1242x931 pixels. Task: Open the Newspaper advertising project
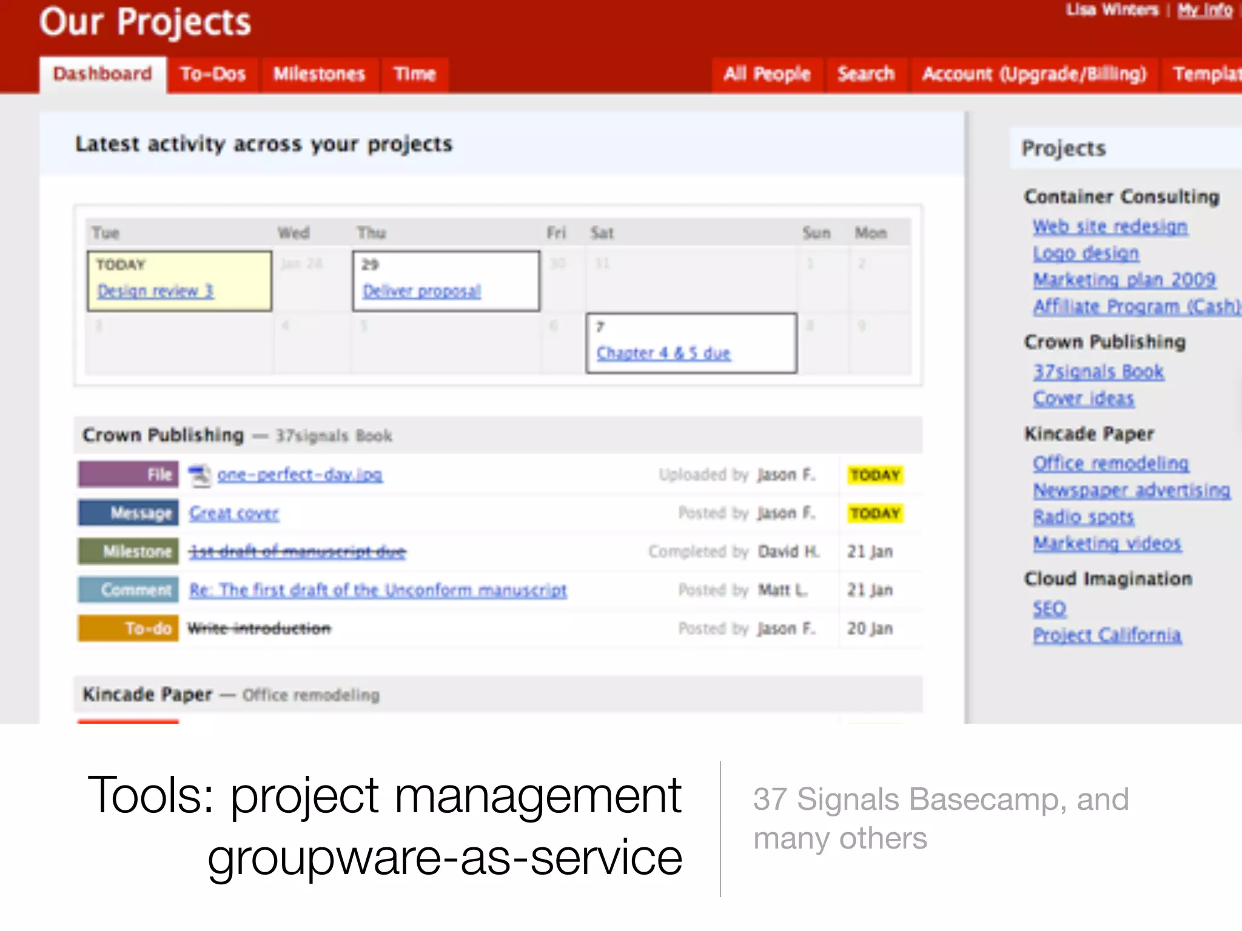click(1132, 490)
